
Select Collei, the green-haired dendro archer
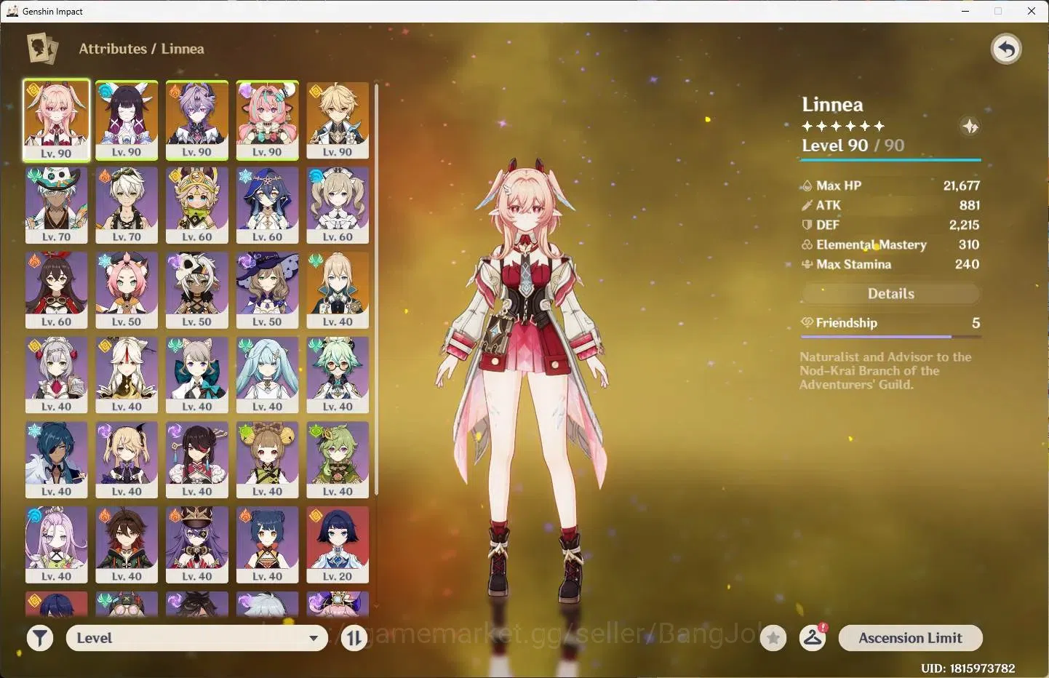338,460
